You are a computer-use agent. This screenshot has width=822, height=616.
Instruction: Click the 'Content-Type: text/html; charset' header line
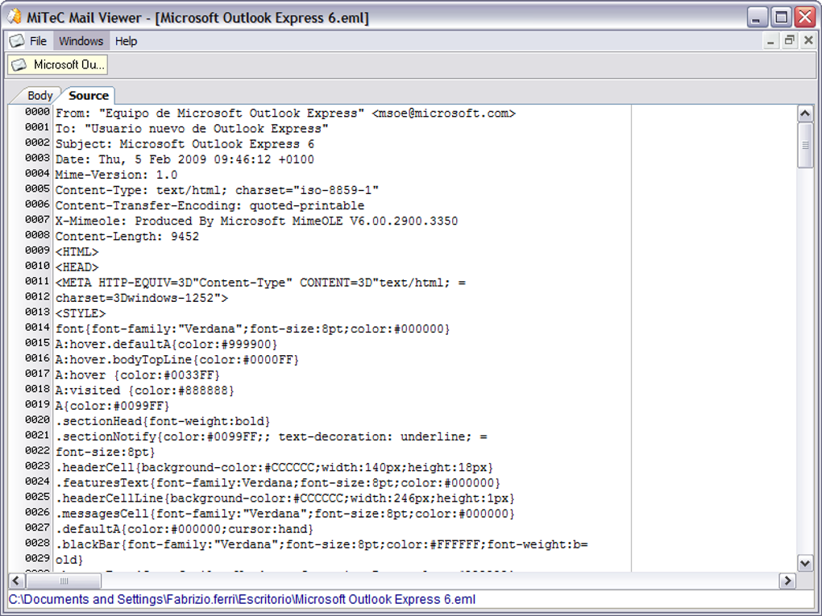[x=217, y=190]
